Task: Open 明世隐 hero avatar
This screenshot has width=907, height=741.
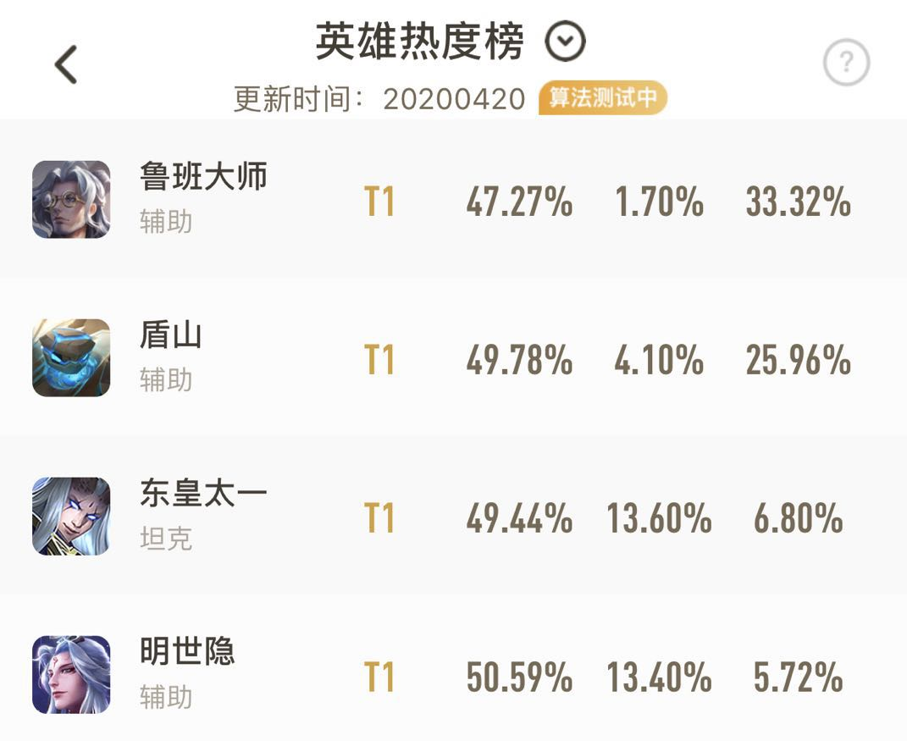Action: click(71, 674)
